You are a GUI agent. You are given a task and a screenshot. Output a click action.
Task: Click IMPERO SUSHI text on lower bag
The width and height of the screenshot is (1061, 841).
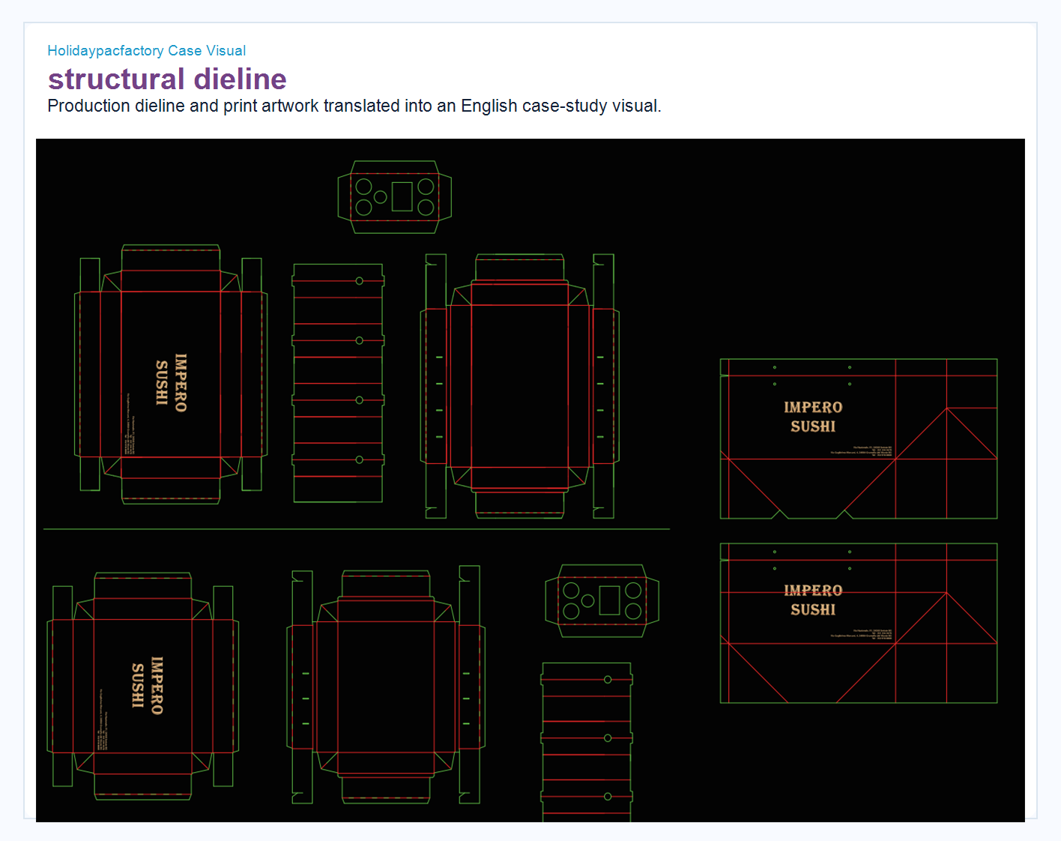(x=813, y=600)
